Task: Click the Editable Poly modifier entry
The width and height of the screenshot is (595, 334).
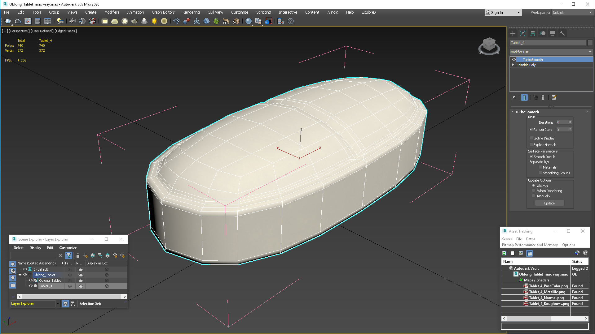Action: tap(527, 65)
